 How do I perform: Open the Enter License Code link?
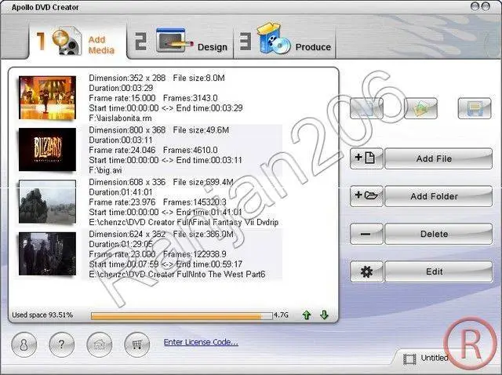201,342
